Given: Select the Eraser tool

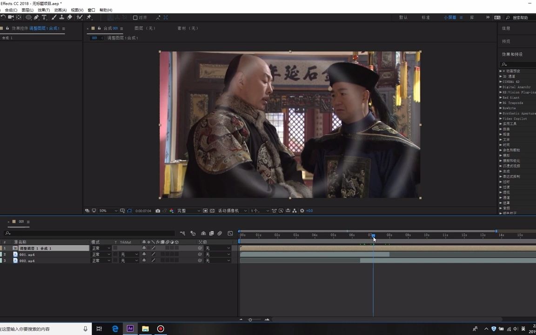Looking at the screenshot, I should tap(69, 17).
